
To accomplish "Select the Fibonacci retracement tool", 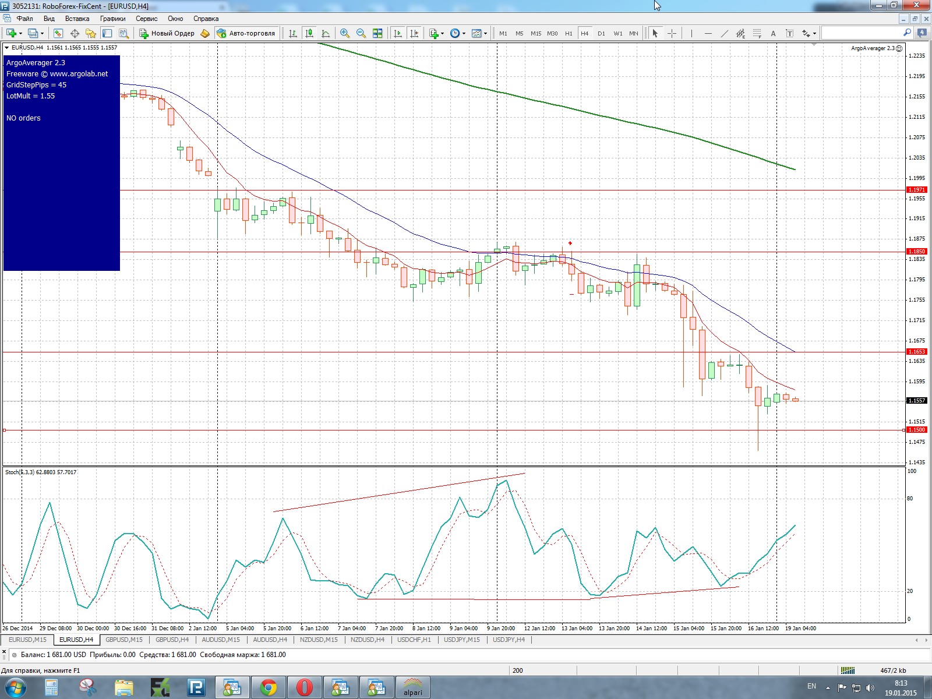I will (757, 33).
